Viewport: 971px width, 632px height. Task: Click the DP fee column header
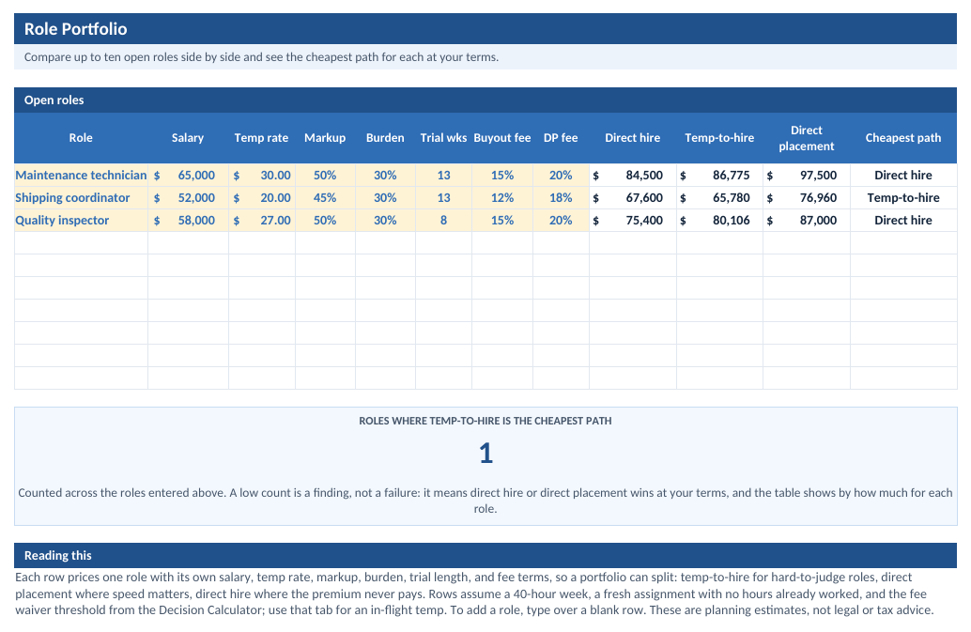coord(561,138)
